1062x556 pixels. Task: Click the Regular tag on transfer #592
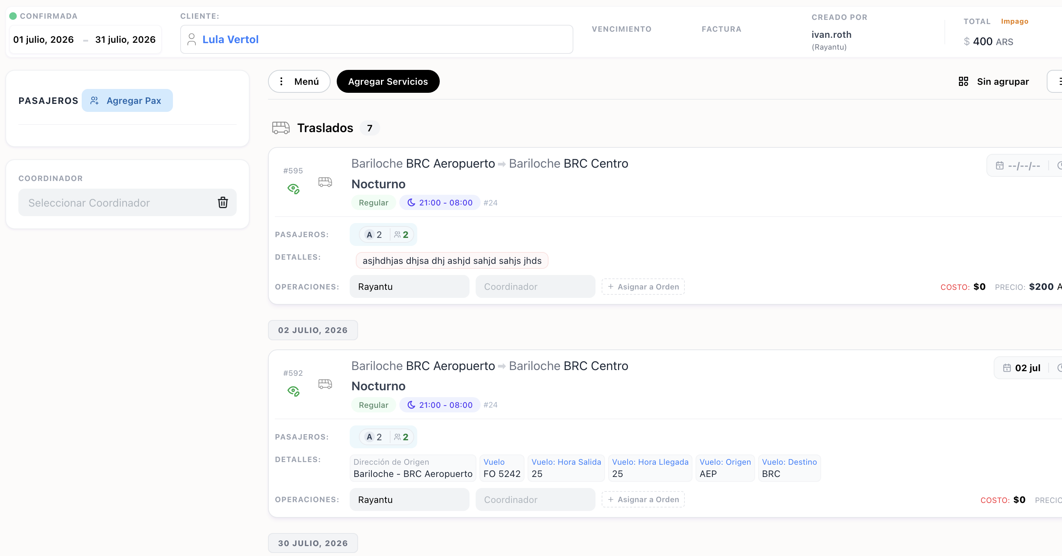pyautogui.click(x=373, y=405)
